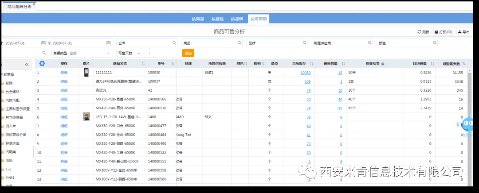Click current stock value 10050
Viewport: 479px width, 193px height.
(306, 73)
